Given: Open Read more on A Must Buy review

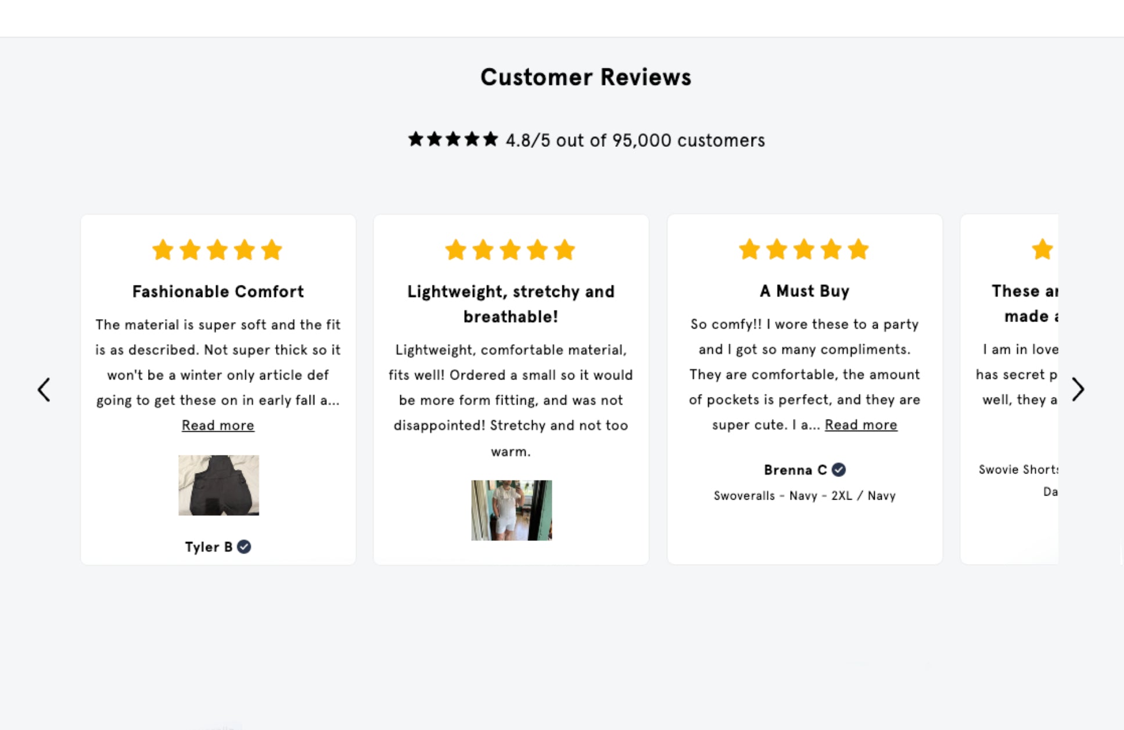Looking at the screenshot, I should click(x=861, y=425).
